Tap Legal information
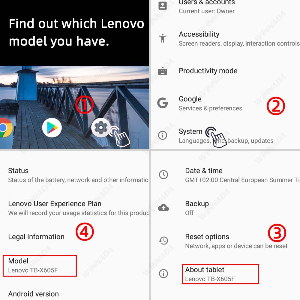This screenshot has width=300, height=300. [36, 237]
